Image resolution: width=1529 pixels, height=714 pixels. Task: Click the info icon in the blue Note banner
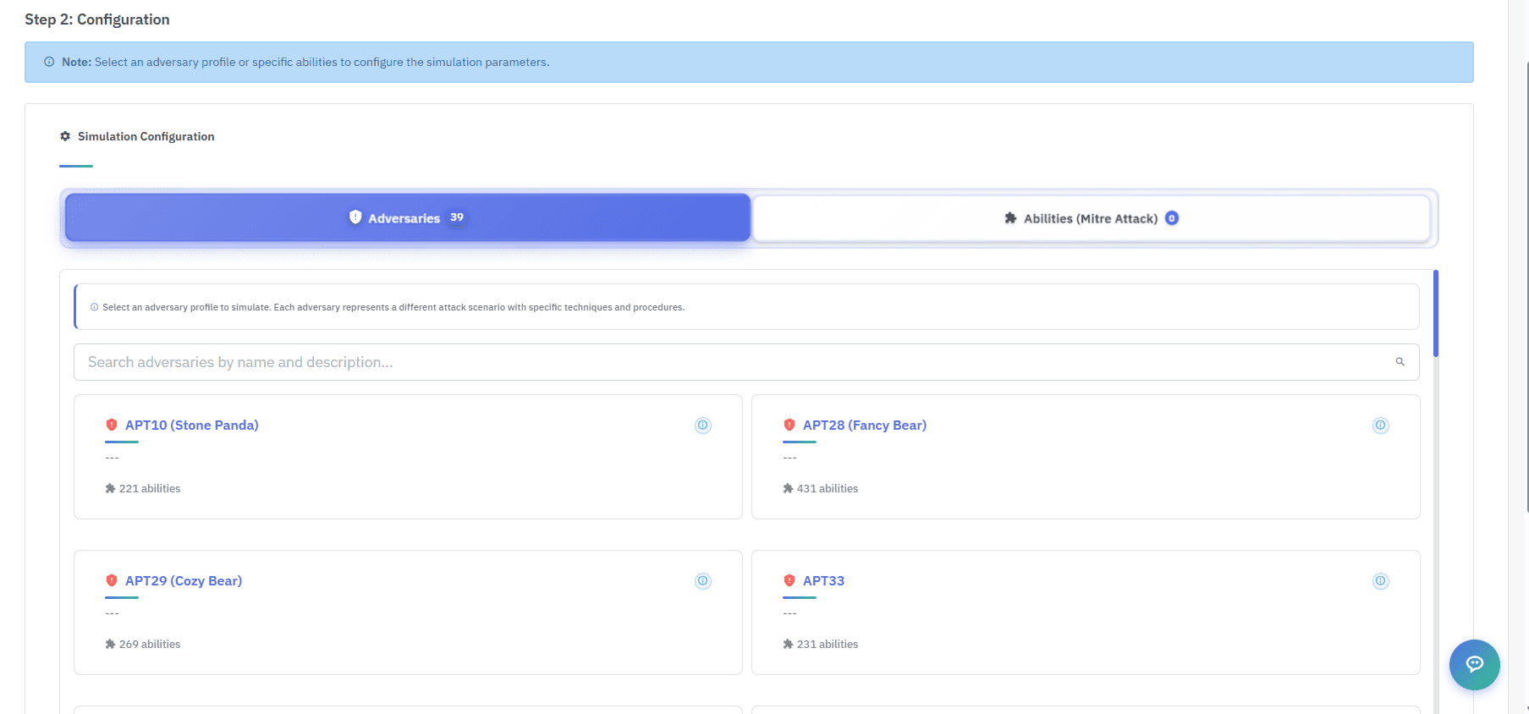[x=49, y=62]
